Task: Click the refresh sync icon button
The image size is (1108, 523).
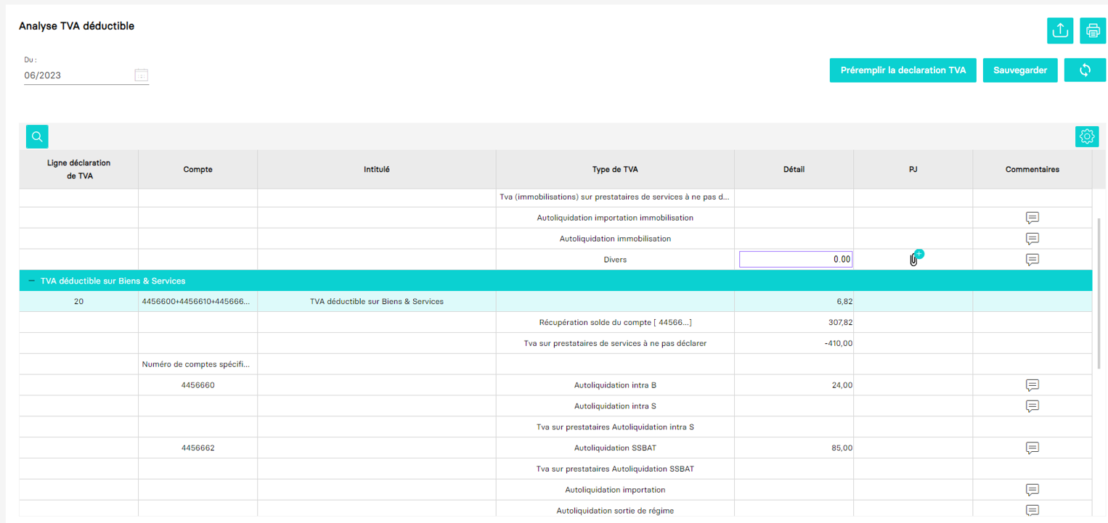Action: point(1085,70)
